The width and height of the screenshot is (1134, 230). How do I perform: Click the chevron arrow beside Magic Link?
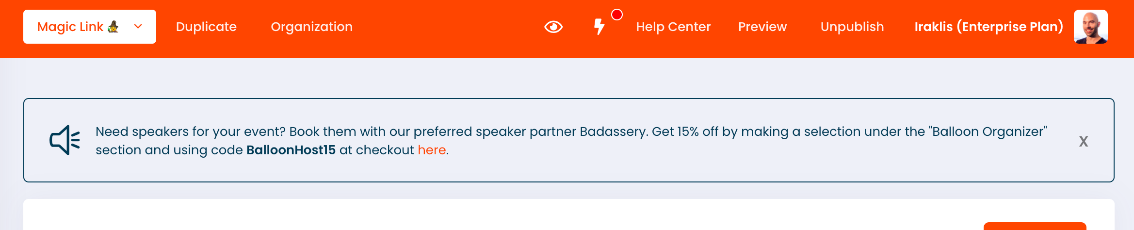click(138, 26)
